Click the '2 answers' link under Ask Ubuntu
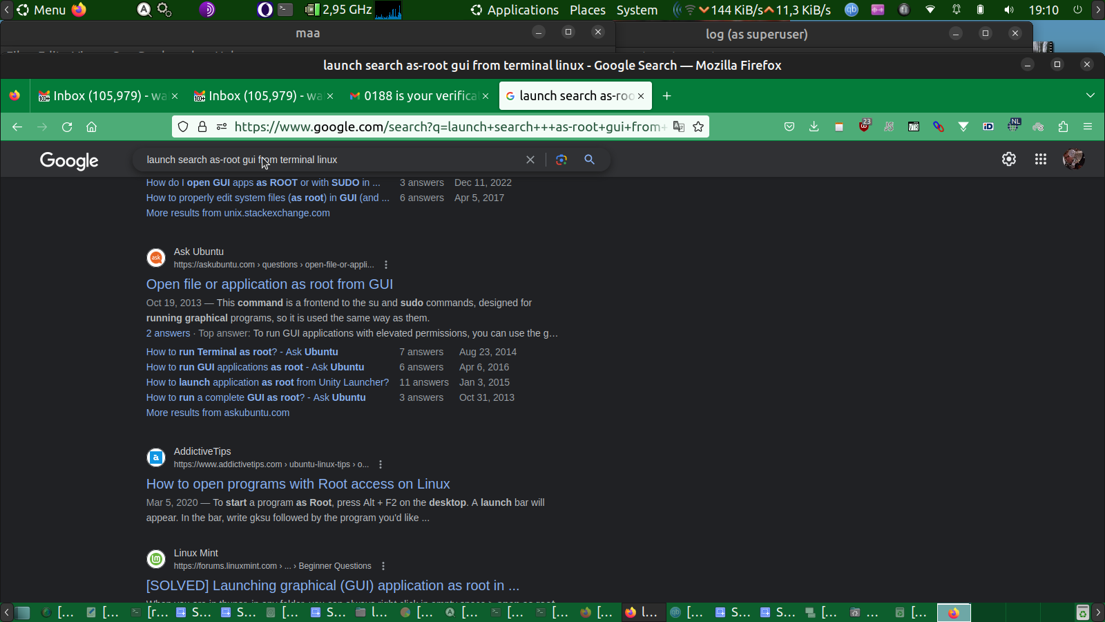This screenshot has width=1105, height=622. [168, 333]
